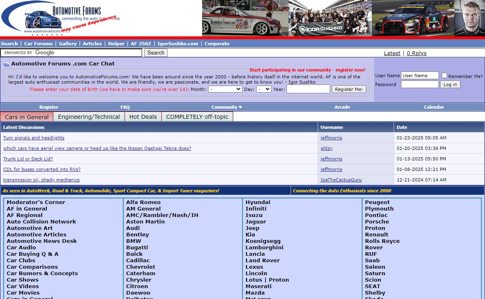
Task: Click the forum icon beside Car Chat title
Action: [x=6, y=64]
